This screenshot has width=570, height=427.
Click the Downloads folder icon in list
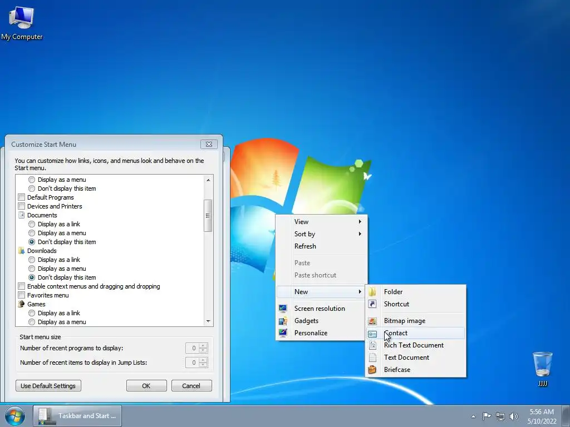22,251
